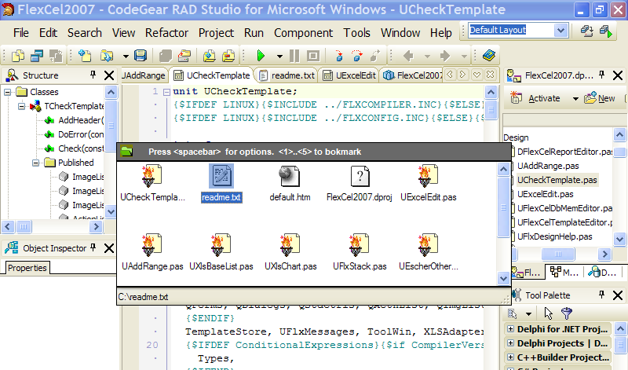Select default.htm file icon in popup

pyautogui.click(x=289, y=176)
